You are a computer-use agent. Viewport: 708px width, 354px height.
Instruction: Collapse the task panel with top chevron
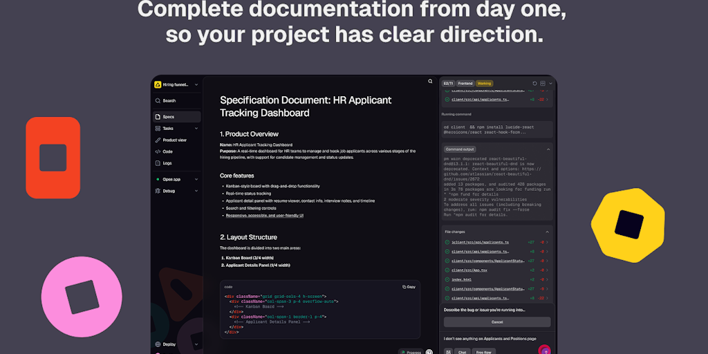tap(550, 84)
